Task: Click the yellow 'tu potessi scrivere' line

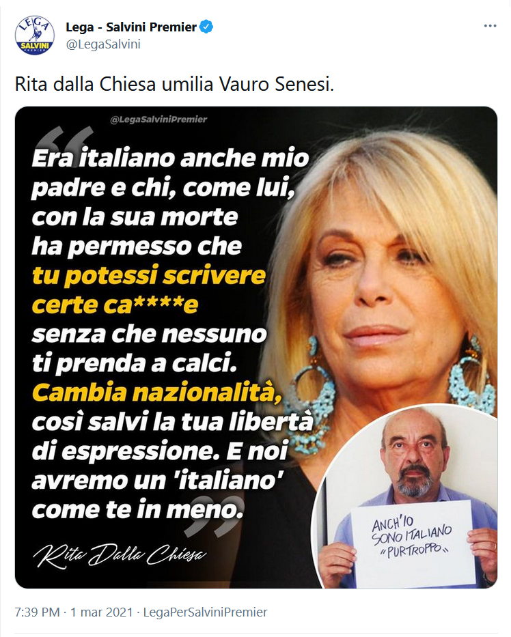Action: pos(149,275)
